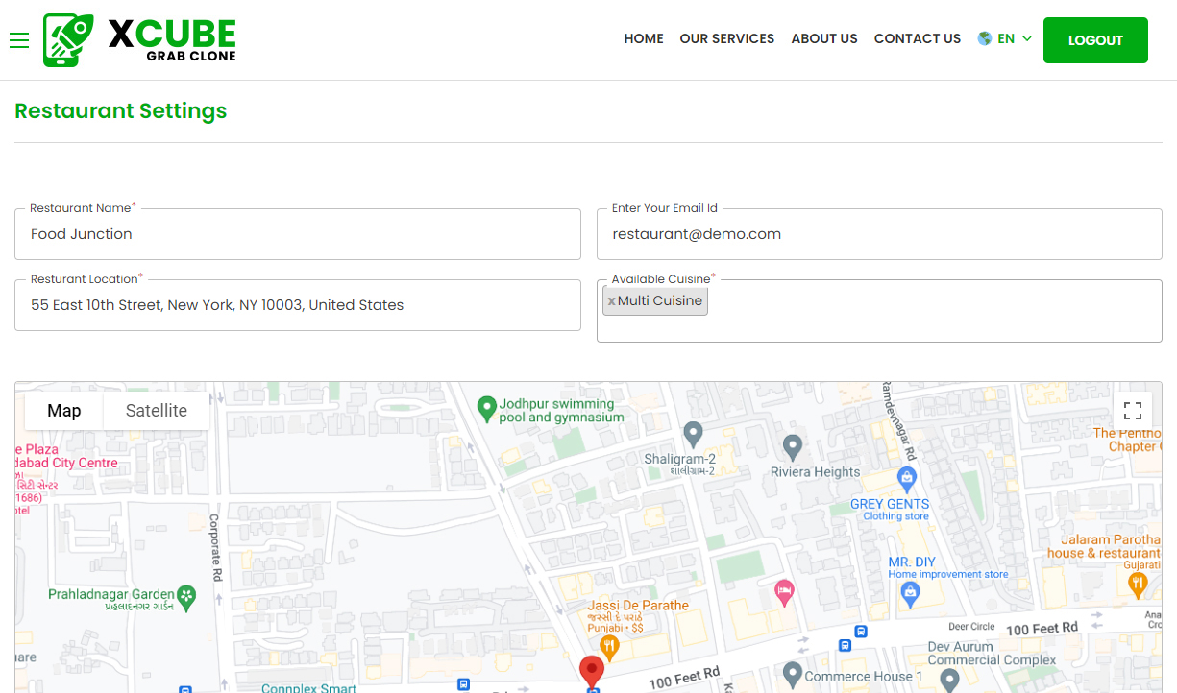Click the XCUBE Grab Clone logo
Screen dimensions: 1177x693
pos(140,40)
